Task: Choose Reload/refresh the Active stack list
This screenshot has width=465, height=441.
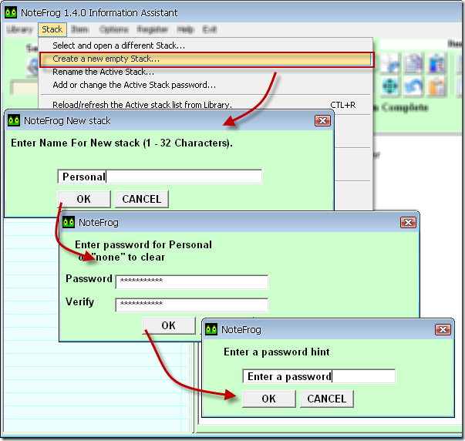Action: pyautogui.click(x=205, y=105)
